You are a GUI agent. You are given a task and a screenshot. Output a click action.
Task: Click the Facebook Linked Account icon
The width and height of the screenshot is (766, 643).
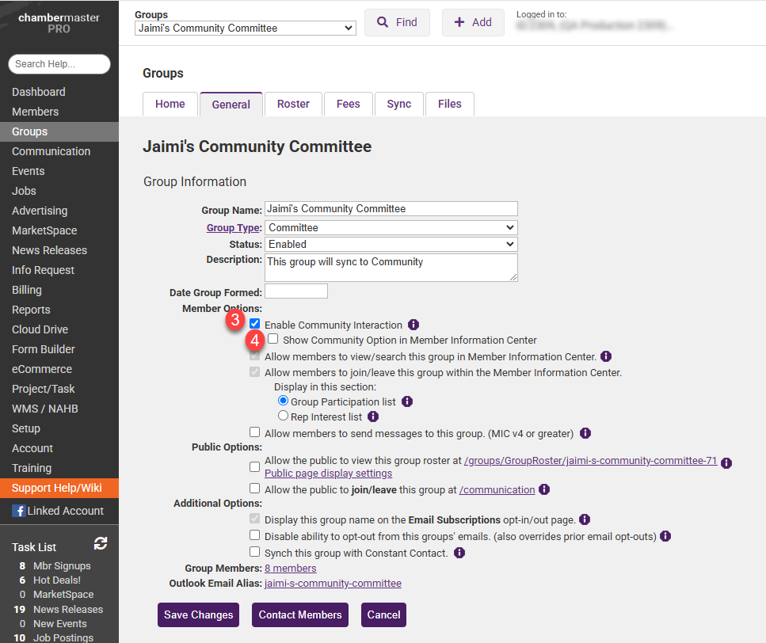tap(18, 511)
